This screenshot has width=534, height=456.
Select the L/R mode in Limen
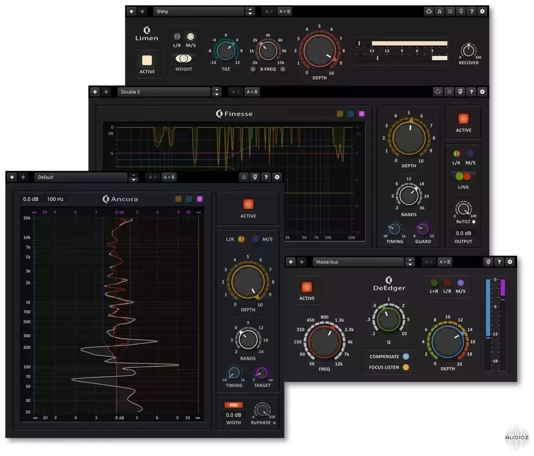coord(177,36)
